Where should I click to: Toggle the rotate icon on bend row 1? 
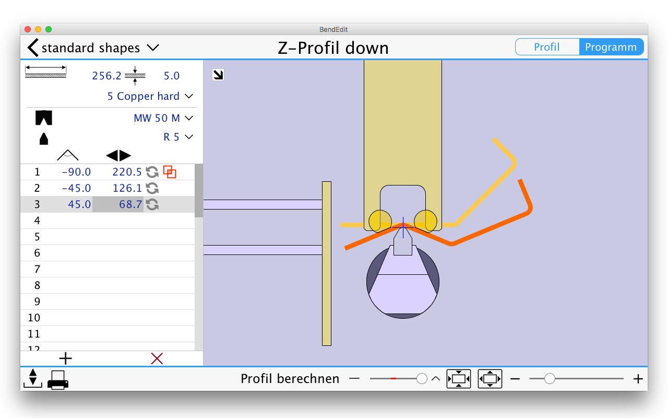click(152, 172)
